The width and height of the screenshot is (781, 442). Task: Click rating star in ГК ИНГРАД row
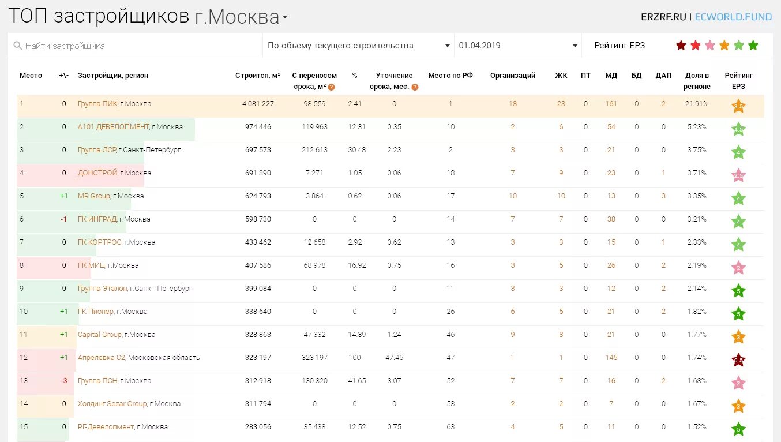(x=739, y=222)
